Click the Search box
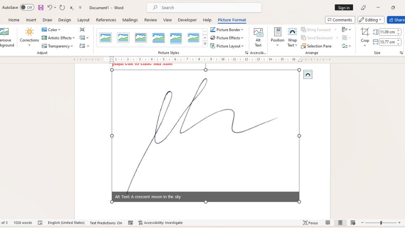Image resolution: width=405 pixels, height=228 pixels. coord(204,7)
